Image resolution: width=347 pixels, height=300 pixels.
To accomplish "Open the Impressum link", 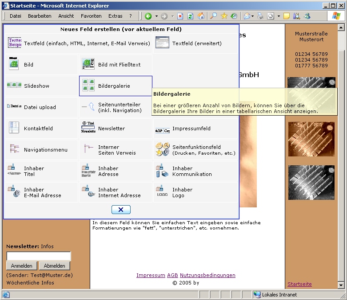I will 151,275.
